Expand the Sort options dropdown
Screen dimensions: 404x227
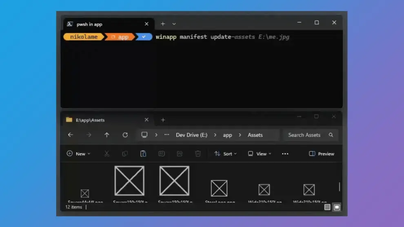pos(225,154)
